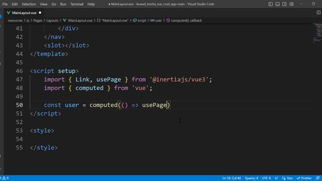This screenshot has height=181, width=322.
Task: Click '@inertiajs/vue3' import string
Action: click(x=179, y=79)
